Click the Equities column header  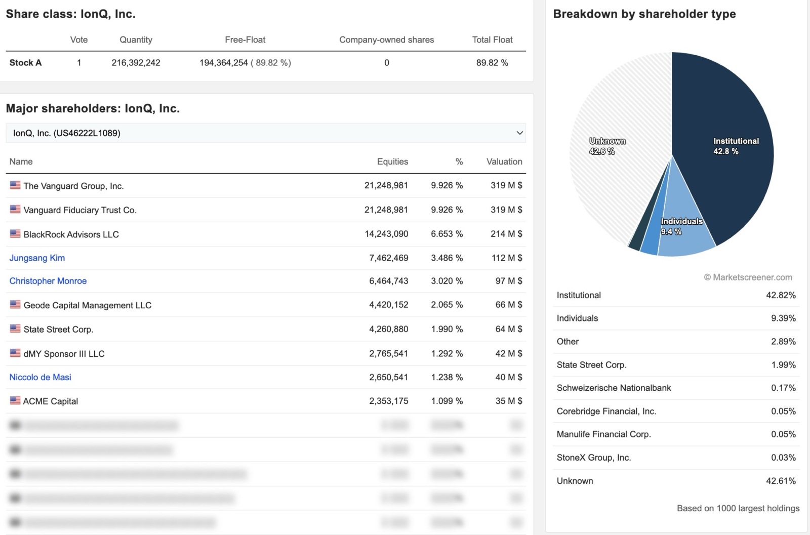click(x=392, y=161)
